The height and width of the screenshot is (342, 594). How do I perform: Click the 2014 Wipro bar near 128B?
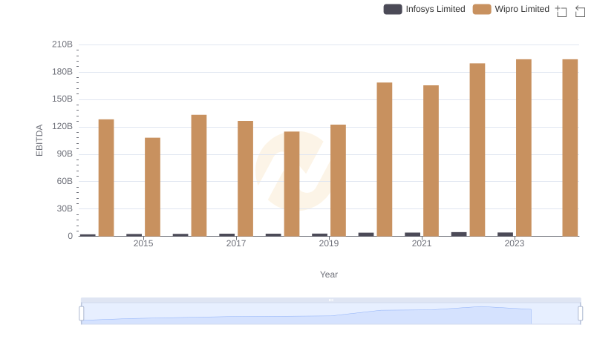106,178
